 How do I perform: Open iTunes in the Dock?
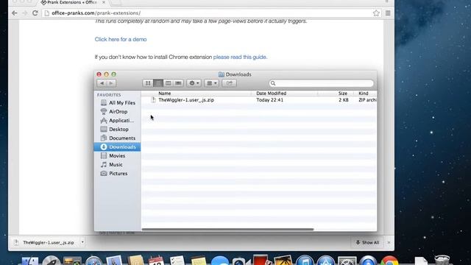[x=305, y=261]
